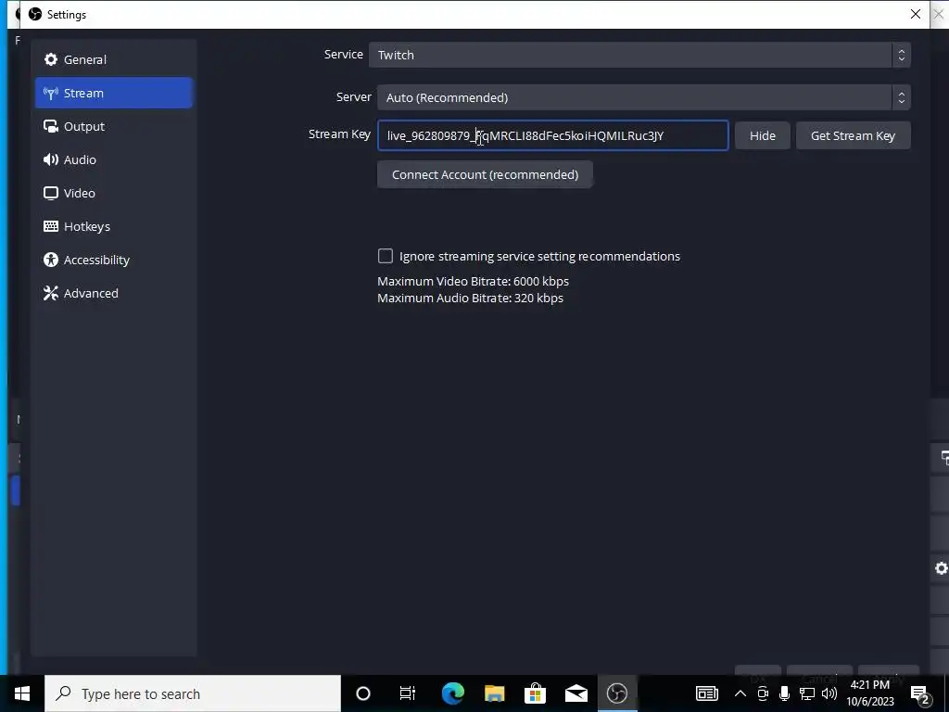Switch to the Hotkeys settings section
The width and height of the screenshot is (949, 712).
(x=114, y=226)
